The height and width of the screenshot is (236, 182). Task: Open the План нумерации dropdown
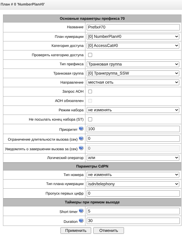(x=133, y=36)
